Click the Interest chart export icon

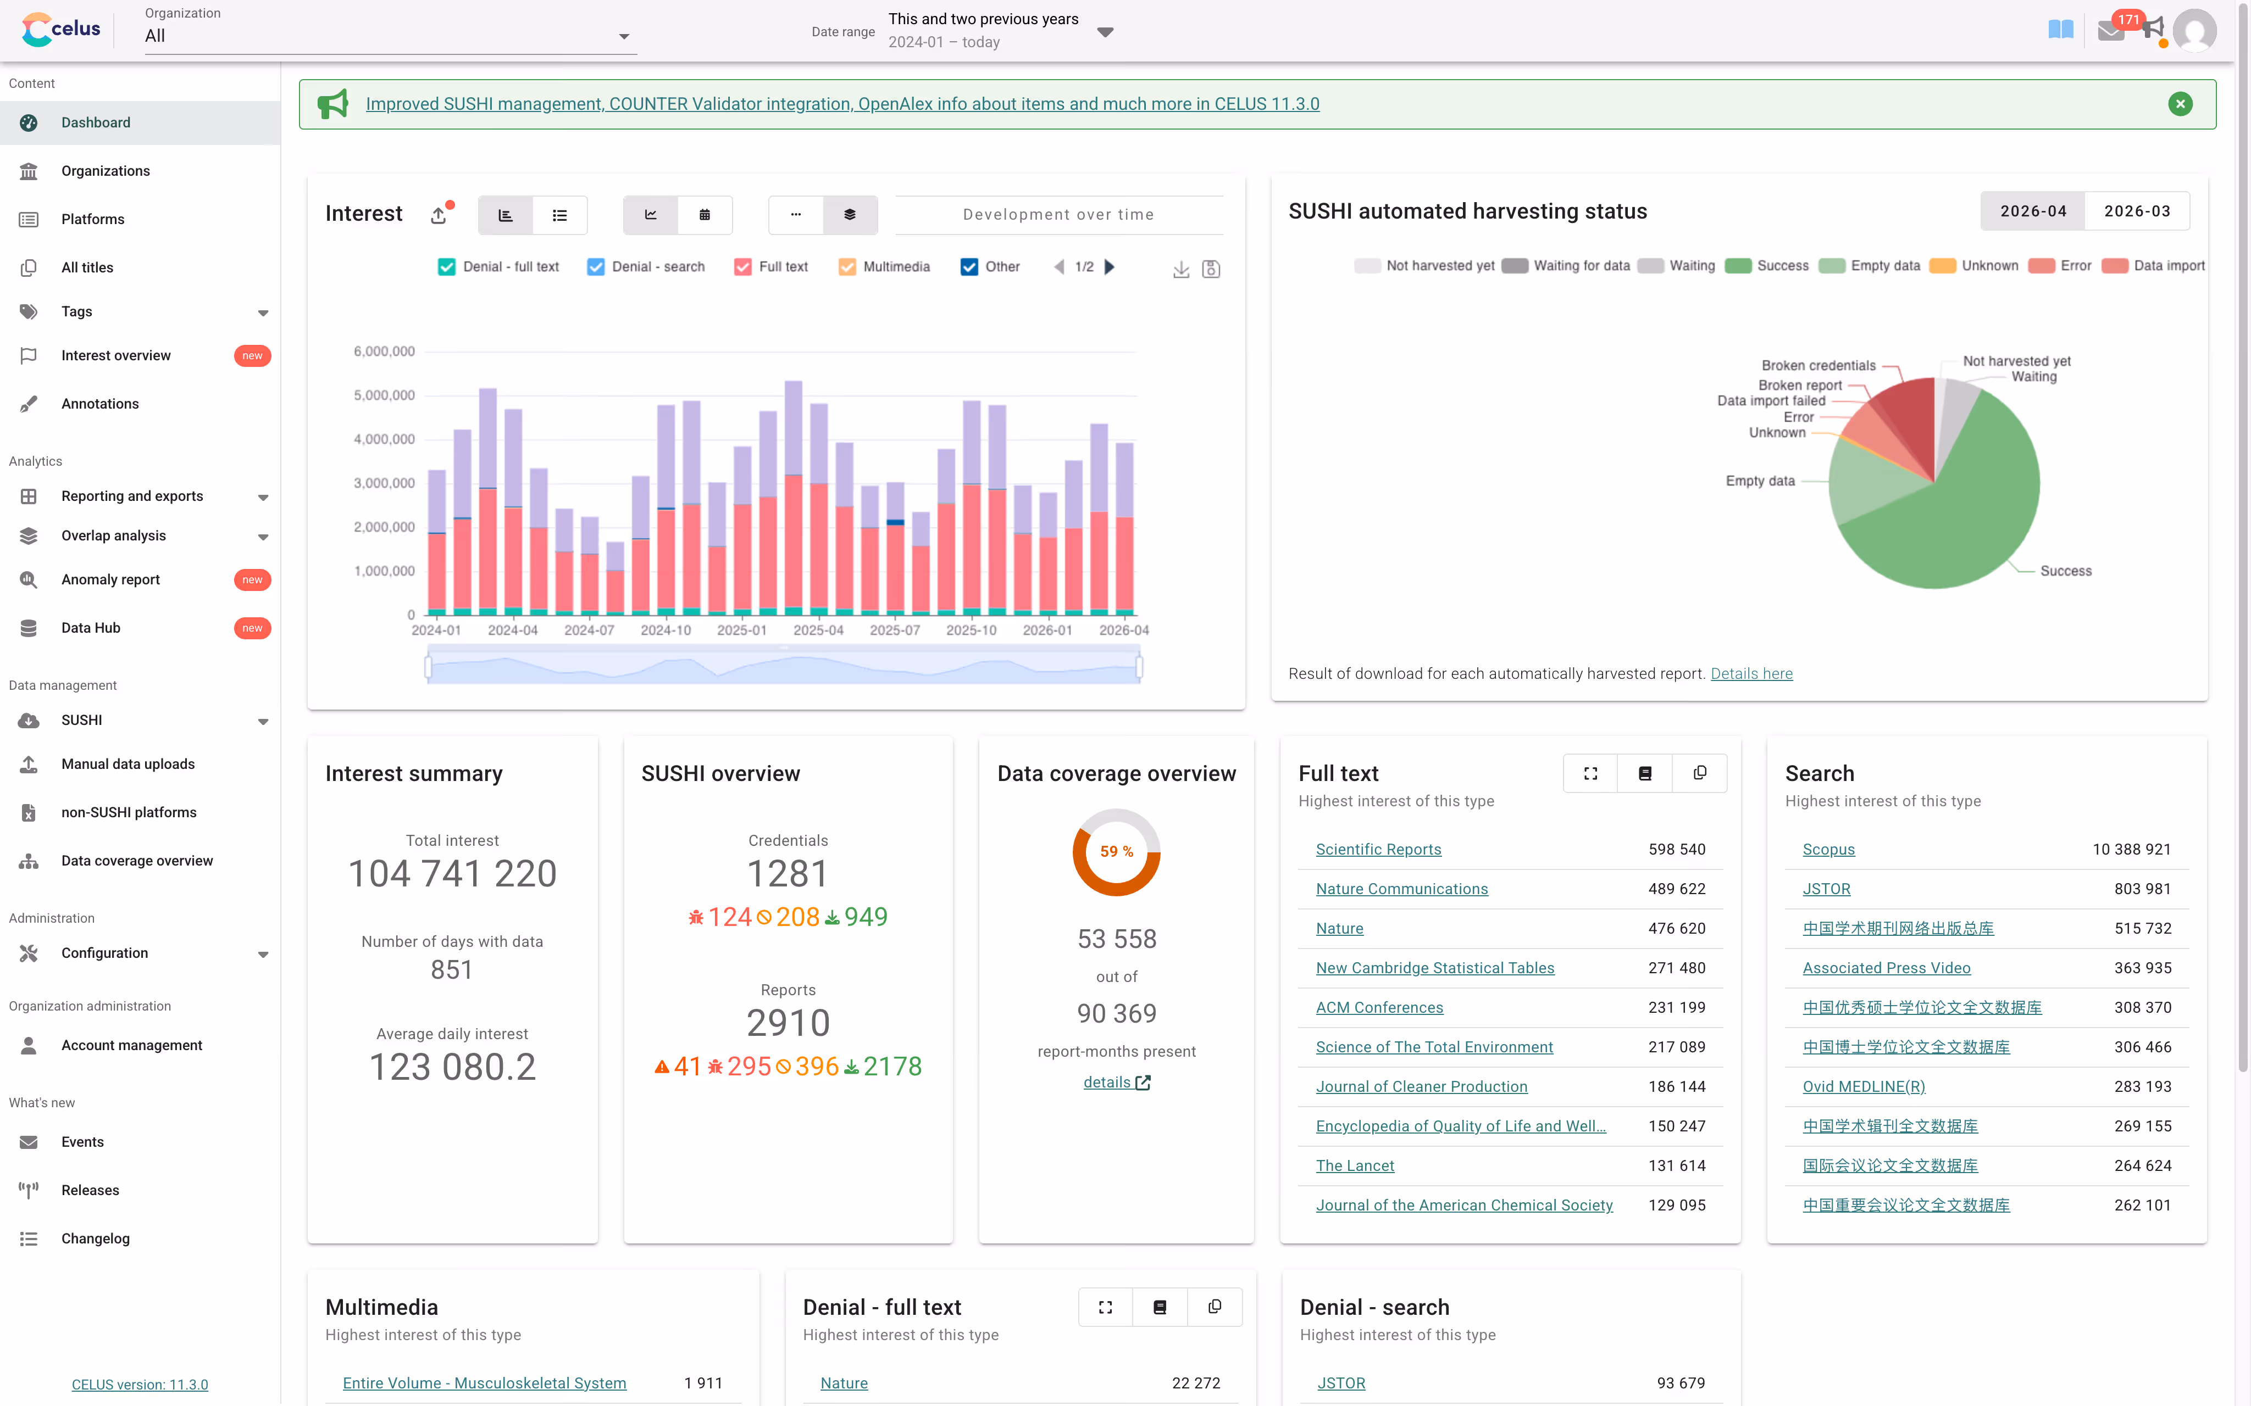click(x=439, y=215)
